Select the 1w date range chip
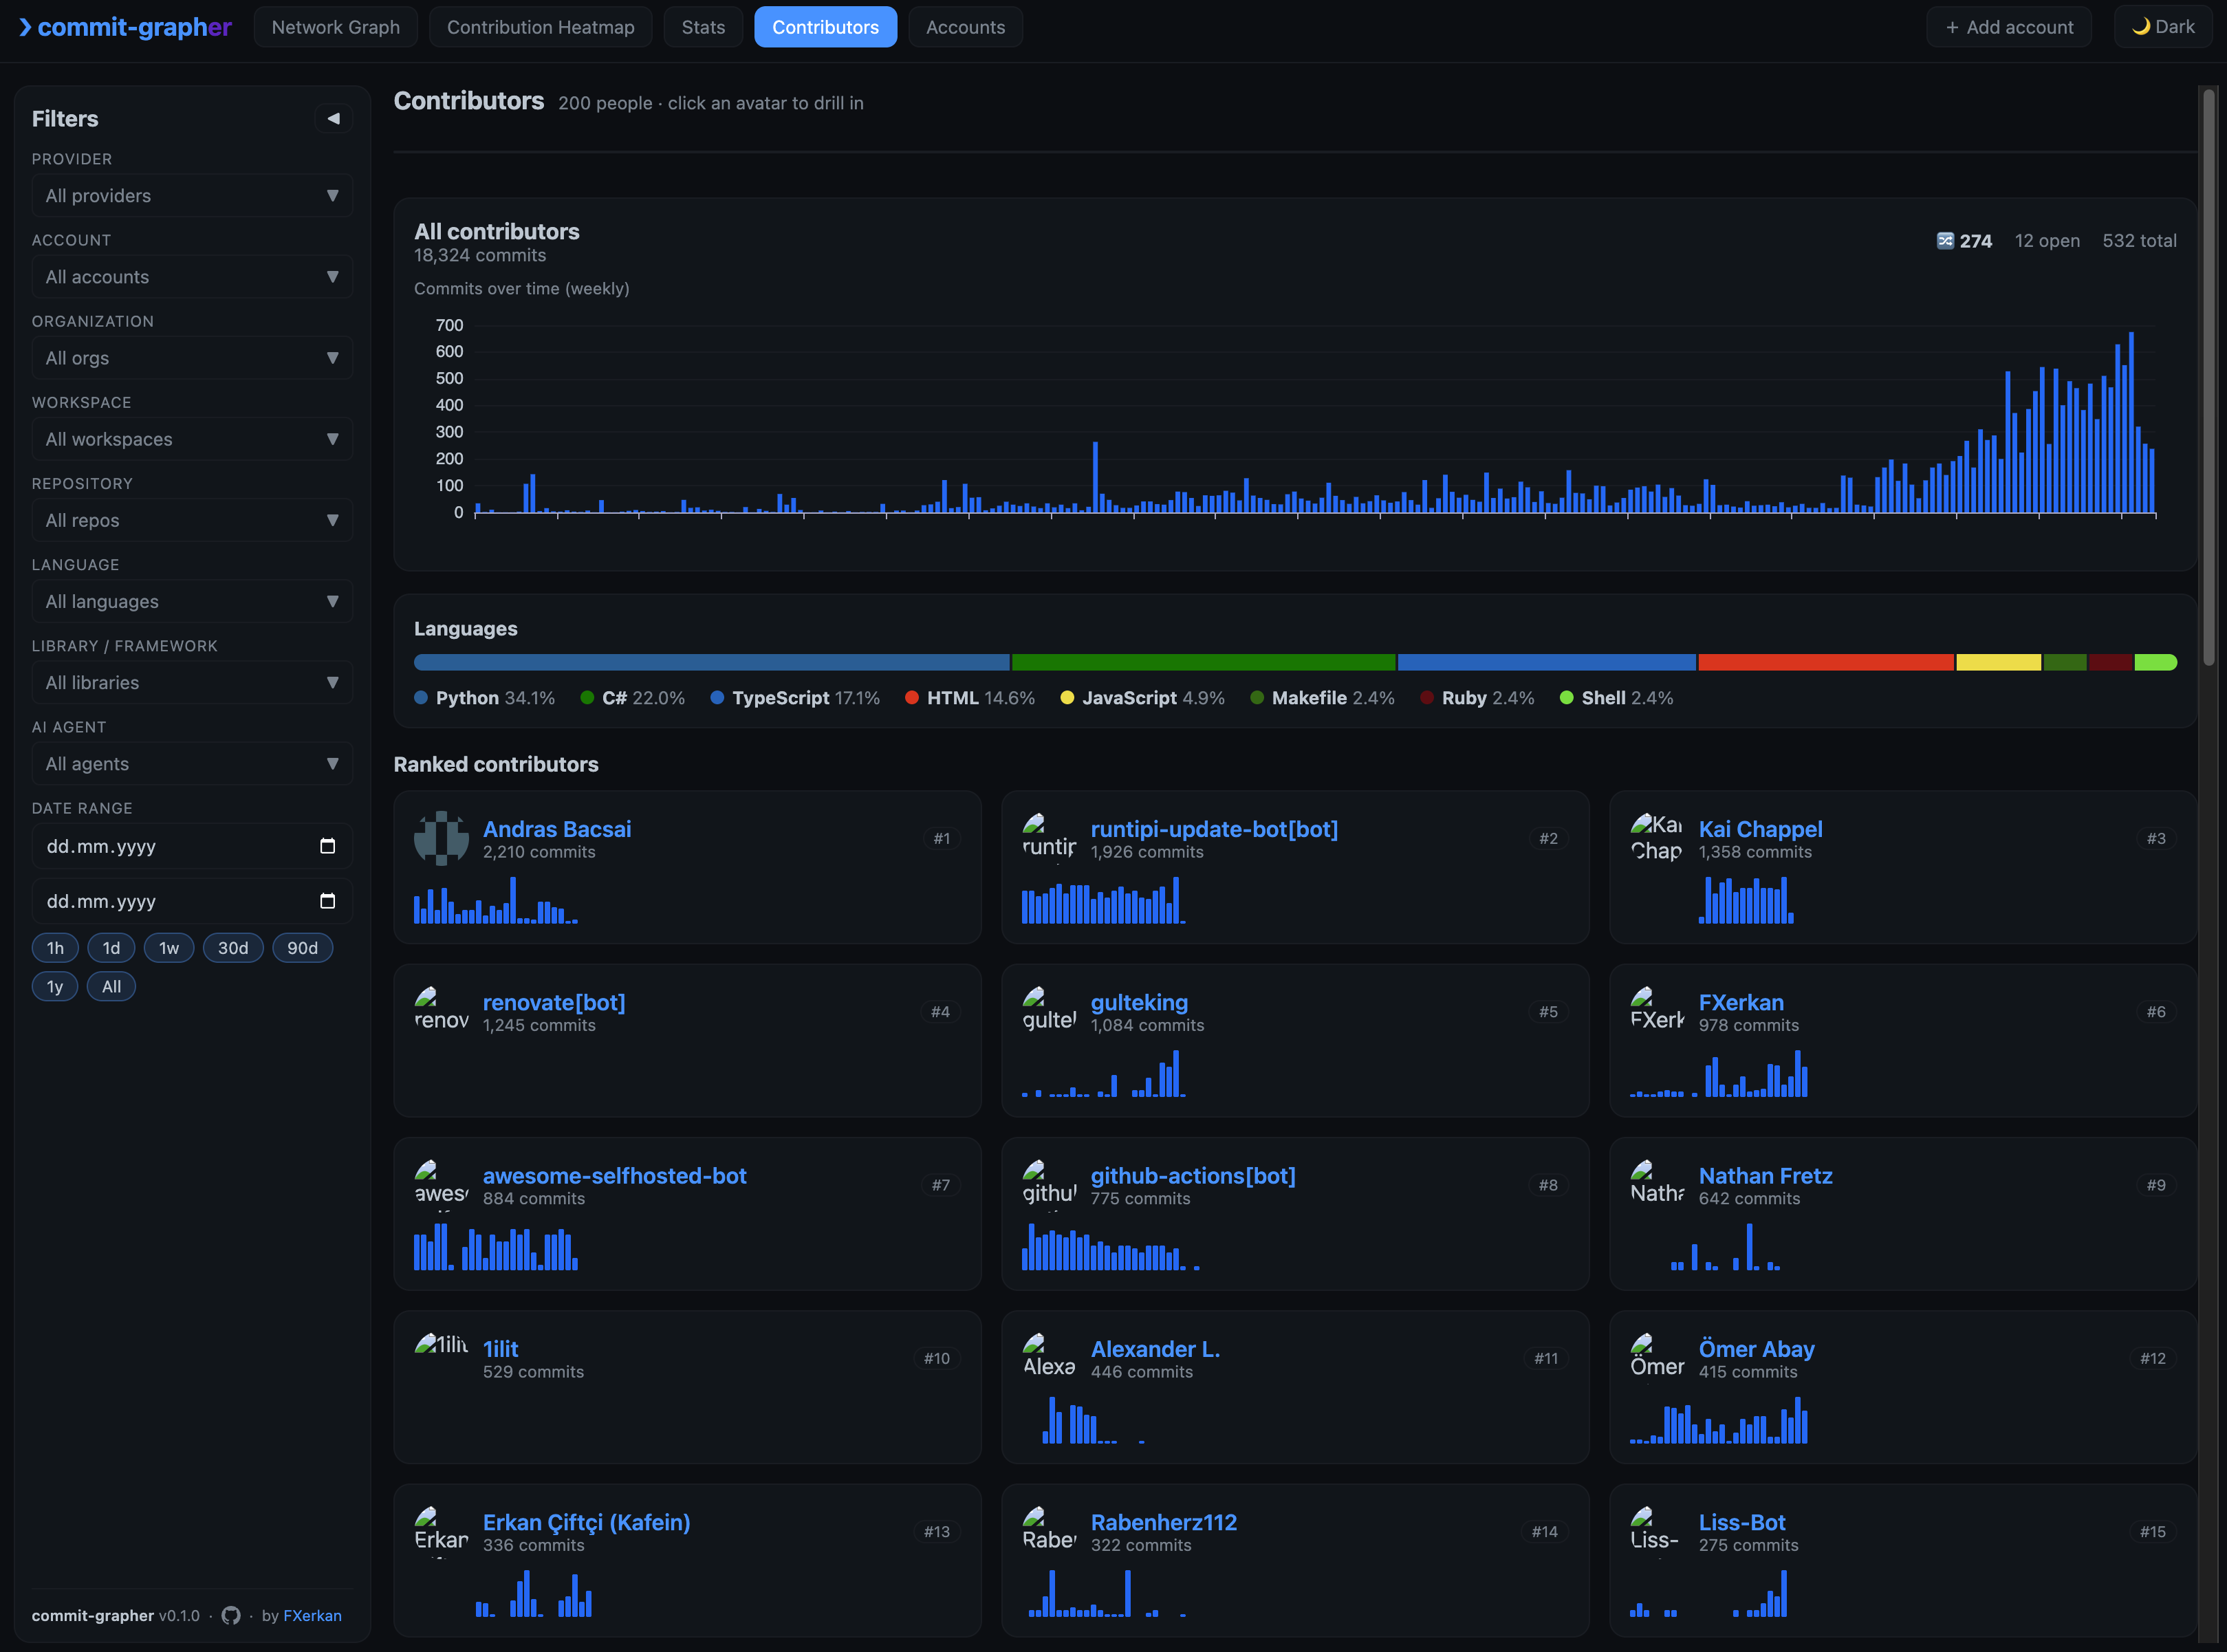 tap(169, 948)
